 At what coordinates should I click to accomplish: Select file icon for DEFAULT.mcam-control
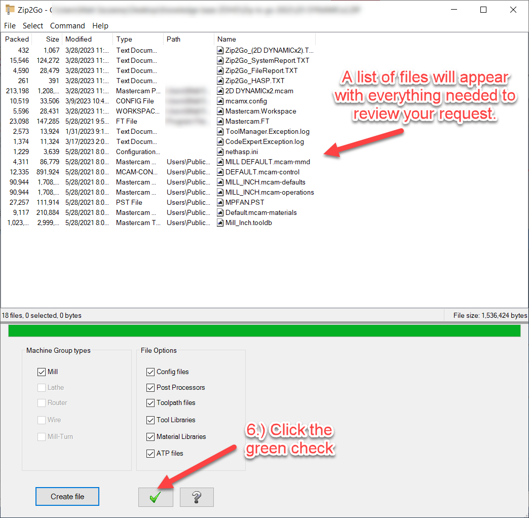coord(220,172)
